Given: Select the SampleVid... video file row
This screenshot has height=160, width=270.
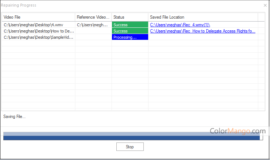Looking at the screenshot, I should tap(38, 37).
